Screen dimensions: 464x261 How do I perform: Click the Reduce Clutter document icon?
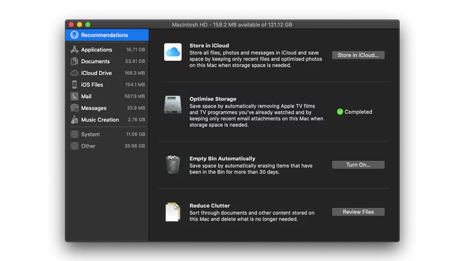173,212
